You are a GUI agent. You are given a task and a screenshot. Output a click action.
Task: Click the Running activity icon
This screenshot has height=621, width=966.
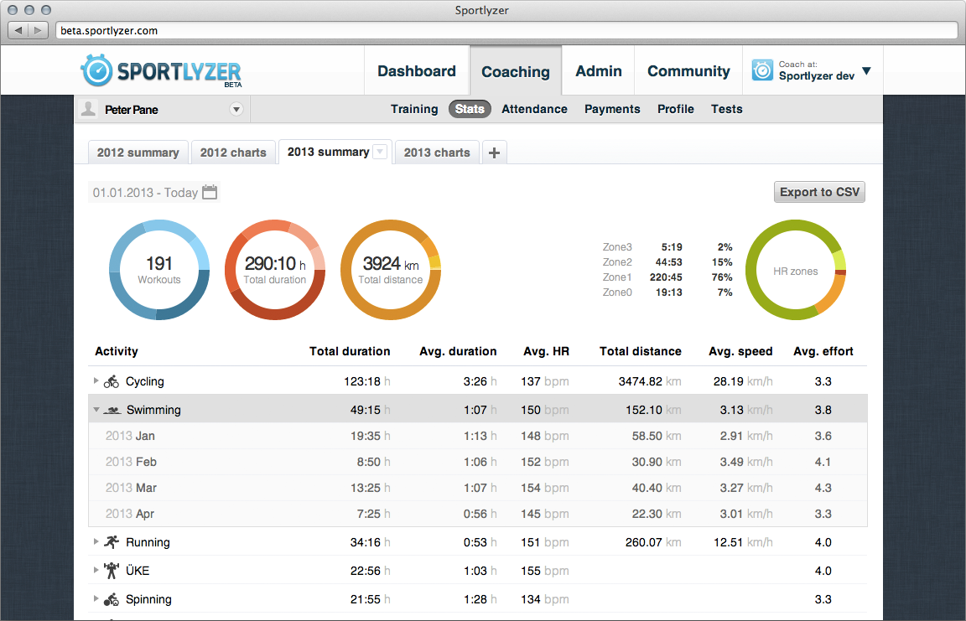[x=112, y=542]
